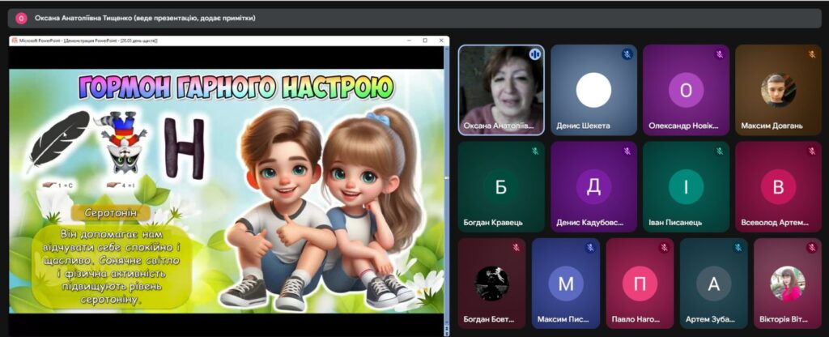Click the letter А avatar of Артем Зуба
829x337 pixels.
click(x=713, y=284)
